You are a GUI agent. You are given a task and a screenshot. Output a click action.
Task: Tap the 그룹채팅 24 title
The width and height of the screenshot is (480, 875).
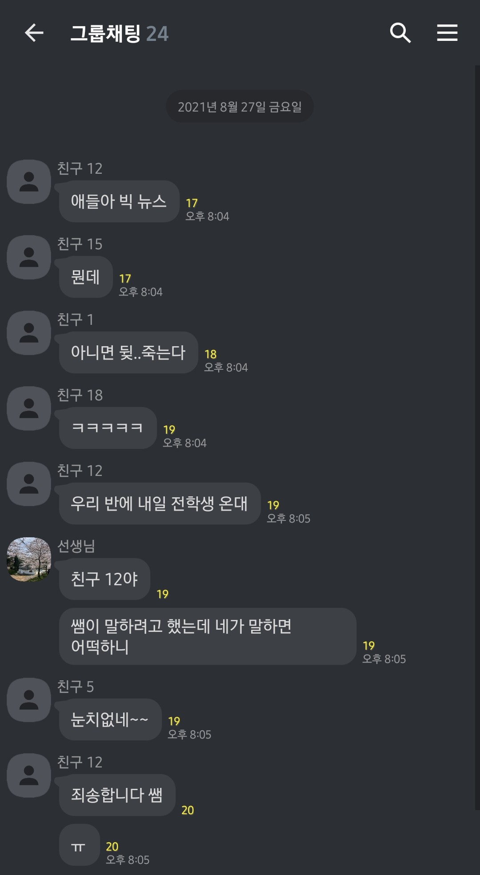pos(120,34)
